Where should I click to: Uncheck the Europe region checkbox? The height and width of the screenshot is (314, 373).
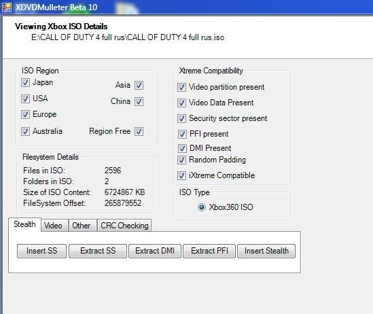pos(25,114)
